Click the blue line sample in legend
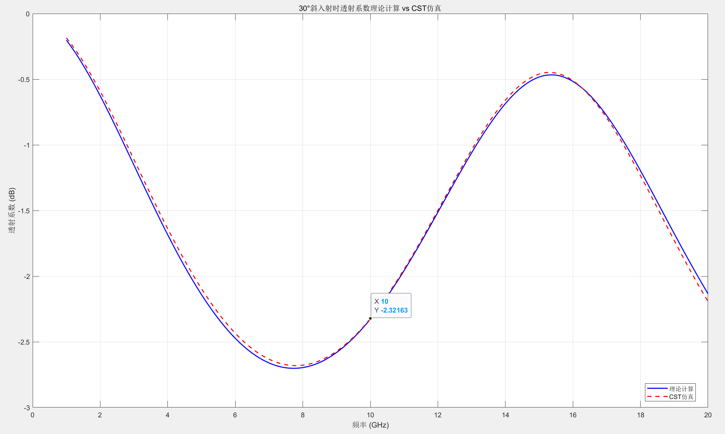 coord(657,388)
